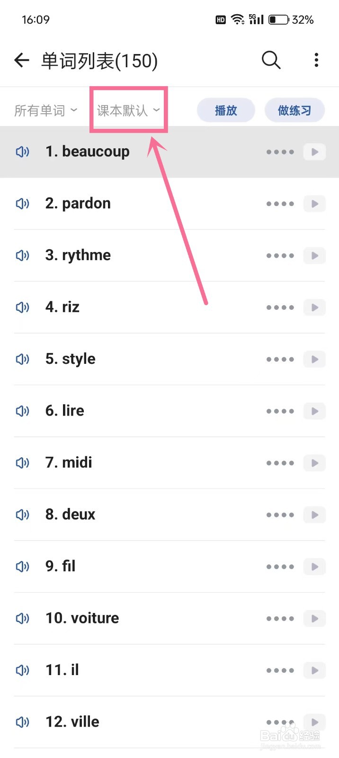Click the 做练习 button
This screenshot has width=339, height=758.
[294, 110]
